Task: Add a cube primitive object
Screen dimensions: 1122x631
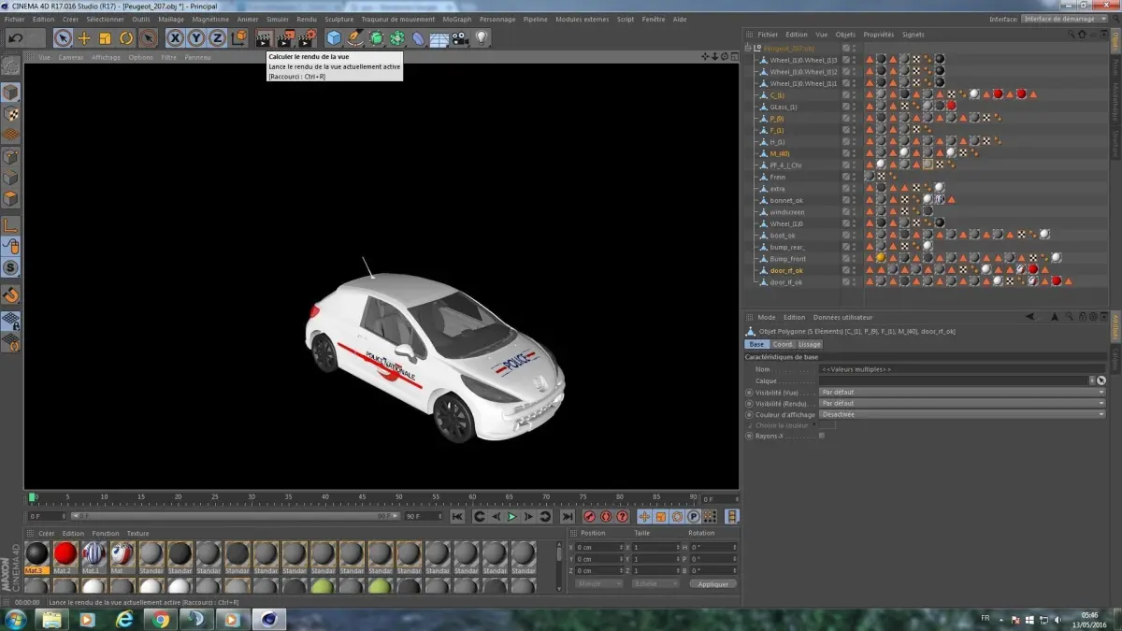Action: (334, 38)
